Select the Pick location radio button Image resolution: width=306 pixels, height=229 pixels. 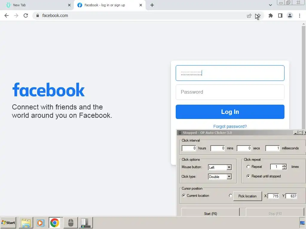[230, 196]
